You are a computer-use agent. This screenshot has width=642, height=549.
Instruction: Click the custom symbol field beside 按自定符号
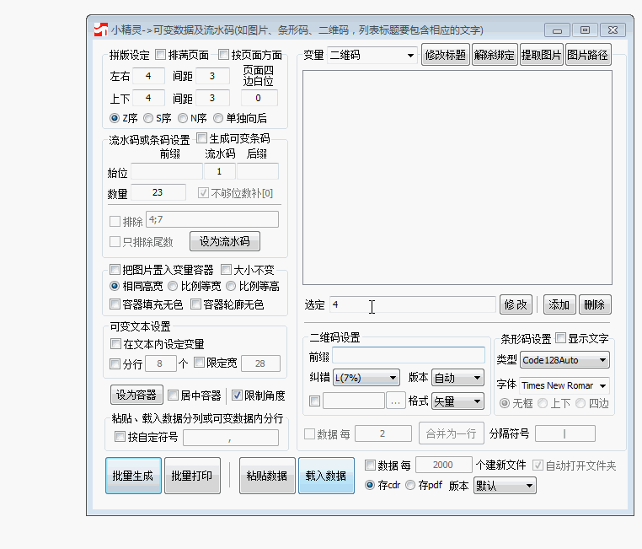pos(231,438)
